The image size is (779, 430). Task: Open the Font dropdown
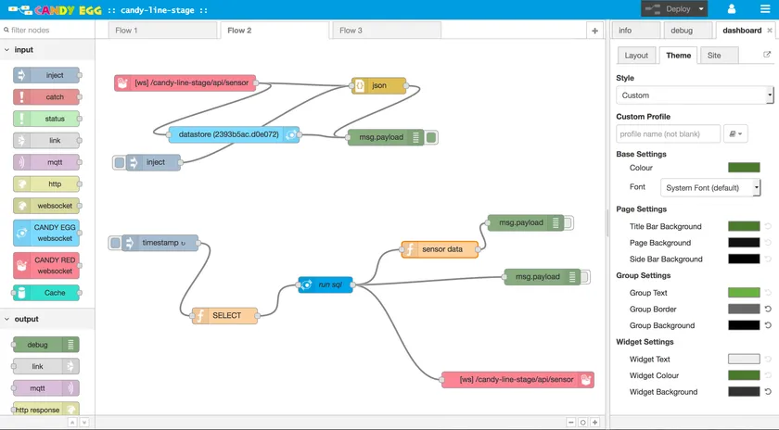710,188
